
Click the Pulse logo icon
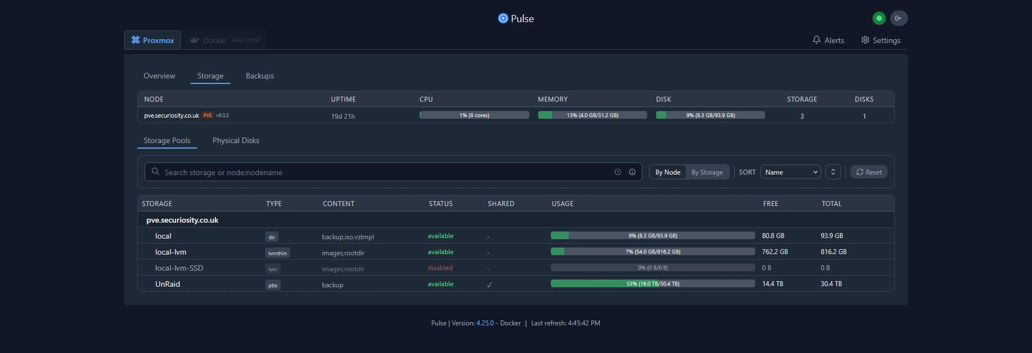pos(503,18)
